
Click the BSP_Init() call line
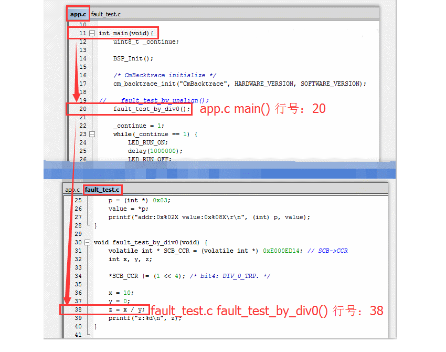pyautogui.click(x=133, y=58)
